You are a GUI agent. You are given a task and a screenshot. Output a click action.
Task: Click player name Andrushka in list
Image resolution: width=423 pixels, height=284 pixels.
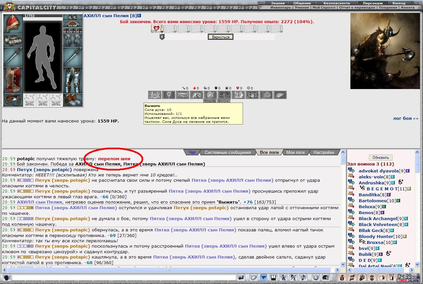[x=371, y=183]
